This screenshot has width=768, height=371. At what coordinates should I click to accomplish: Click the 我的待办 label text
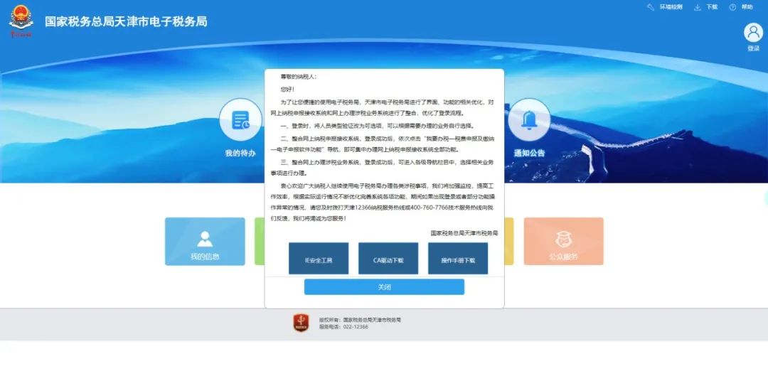[x=240, y=154]
